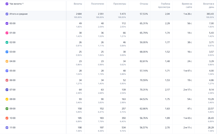Select the '03:00' row label
Screen dimensions: 217x134
coord(13,52)
